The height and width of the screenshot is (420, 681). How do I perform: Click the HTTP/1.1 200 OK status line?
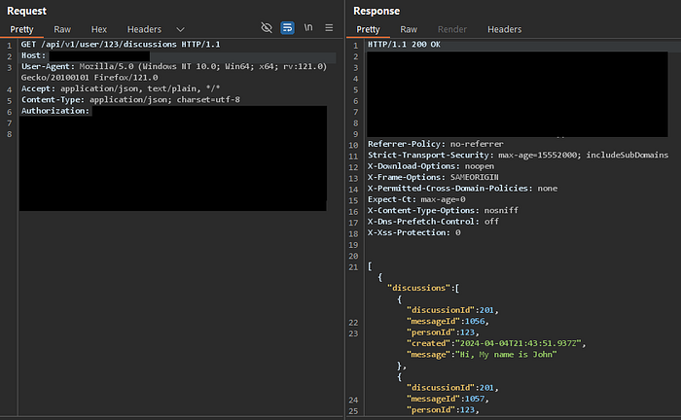click(x=404, y=45)
